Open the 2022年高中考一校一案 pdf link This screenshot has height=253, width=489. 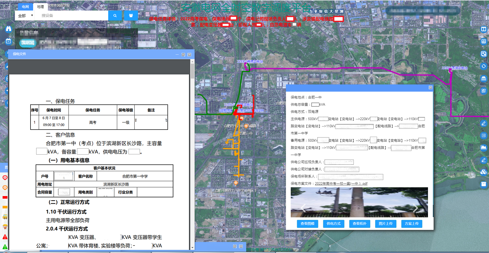341,184
